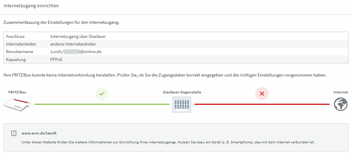Image resolution: width=352 pixels, height=153 pixels.
Task: Click the Internet globe icon
Action: pos(341,104)
